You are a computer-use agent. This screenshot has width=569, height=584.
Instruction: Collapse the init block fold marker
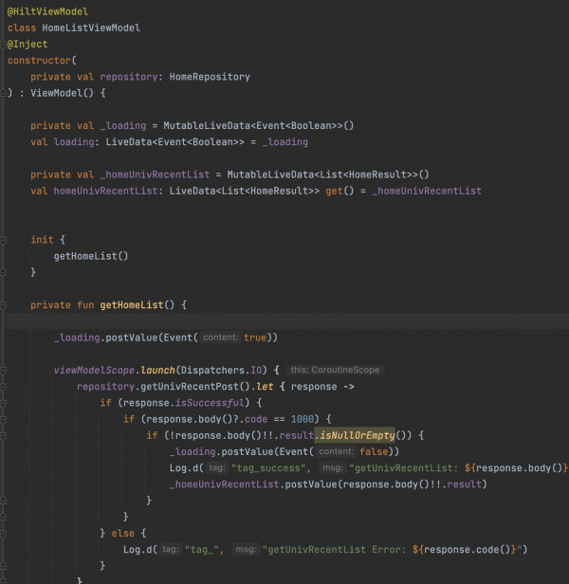3,240
